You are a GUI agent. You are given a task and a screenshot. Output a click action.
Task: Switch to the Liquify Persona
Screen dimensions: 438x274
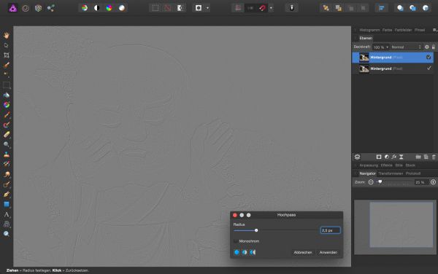coord(26,8)
